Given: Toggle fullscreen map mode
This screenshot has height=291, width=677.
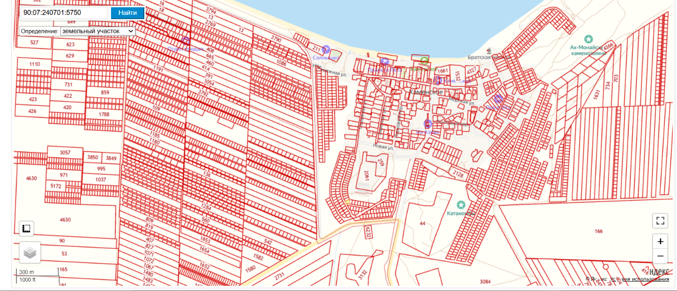Looking at the screenshot, I should 660,221.
